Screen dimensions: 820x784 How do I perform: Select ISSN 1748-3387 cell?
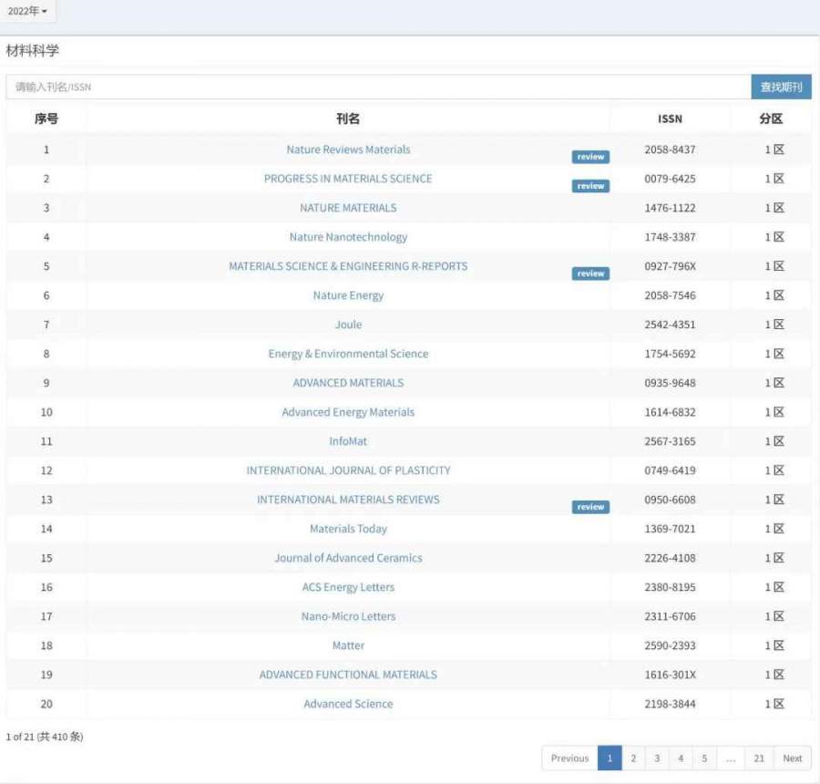(671, 237)
